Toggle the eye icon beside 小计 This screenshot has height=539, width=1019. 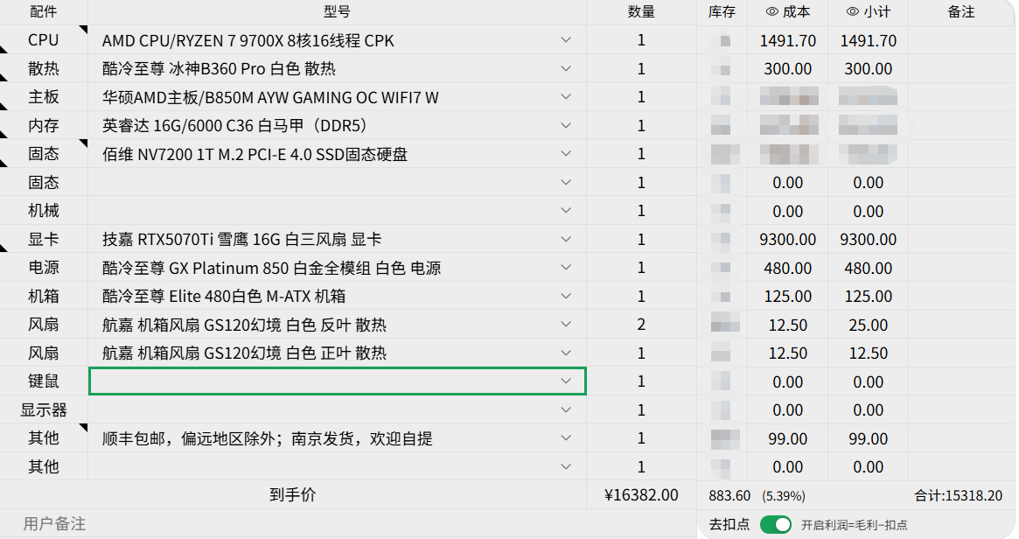point(853,11)
